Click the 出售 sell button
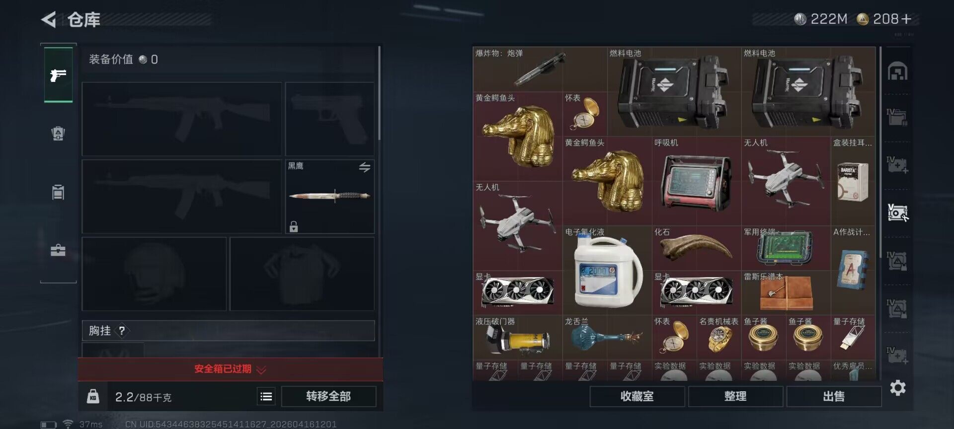 pos(834,396)
